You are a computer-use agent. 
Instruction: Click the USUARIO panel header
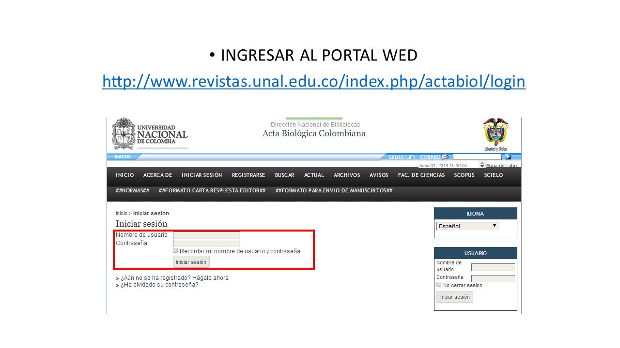pyautogui.click(x=476, y=253)
